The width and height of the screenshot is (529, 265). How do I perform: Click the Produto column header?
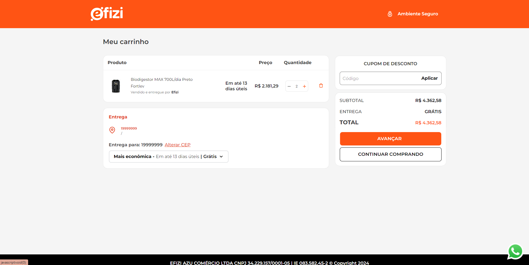pos(117,63)
